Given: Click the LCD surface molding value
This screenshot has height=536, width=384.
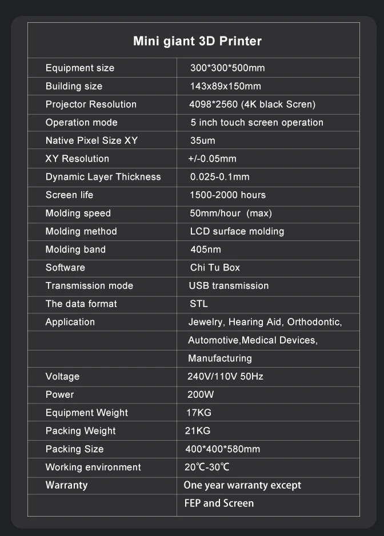Looking at the screenshot, I should (237, 231).
